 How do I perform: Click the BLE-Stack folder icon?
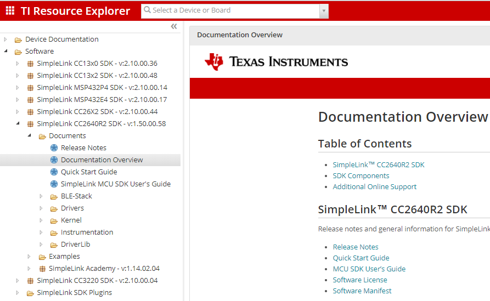54,196
